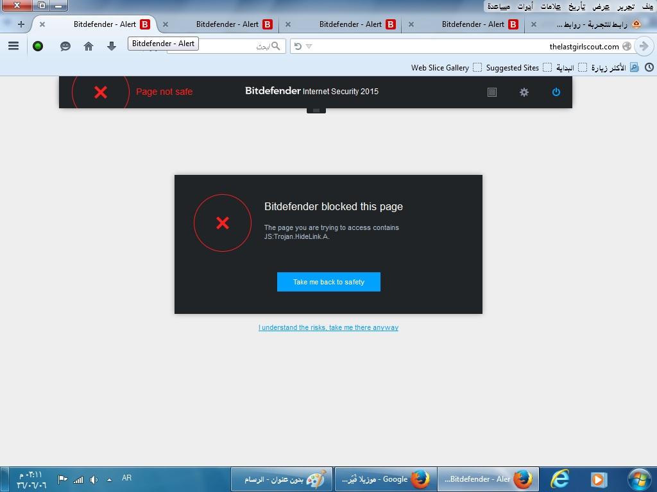
Task: Open the Suggested Sites bookmark
Action: pos(518,67)
